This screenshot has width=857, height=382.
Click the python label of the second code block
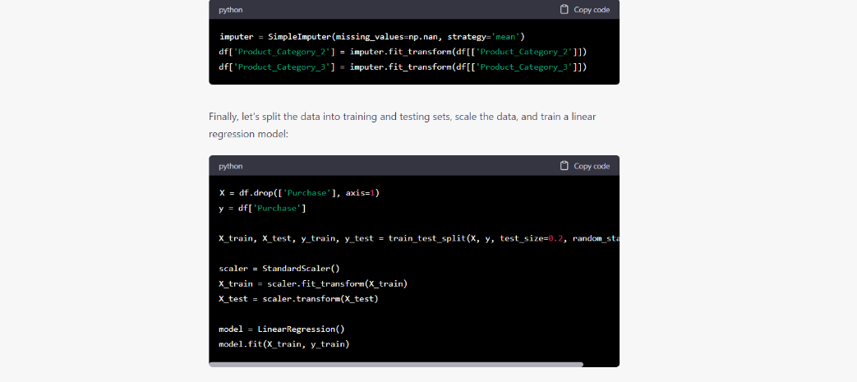pyautogui.click(x=231, y=166)
